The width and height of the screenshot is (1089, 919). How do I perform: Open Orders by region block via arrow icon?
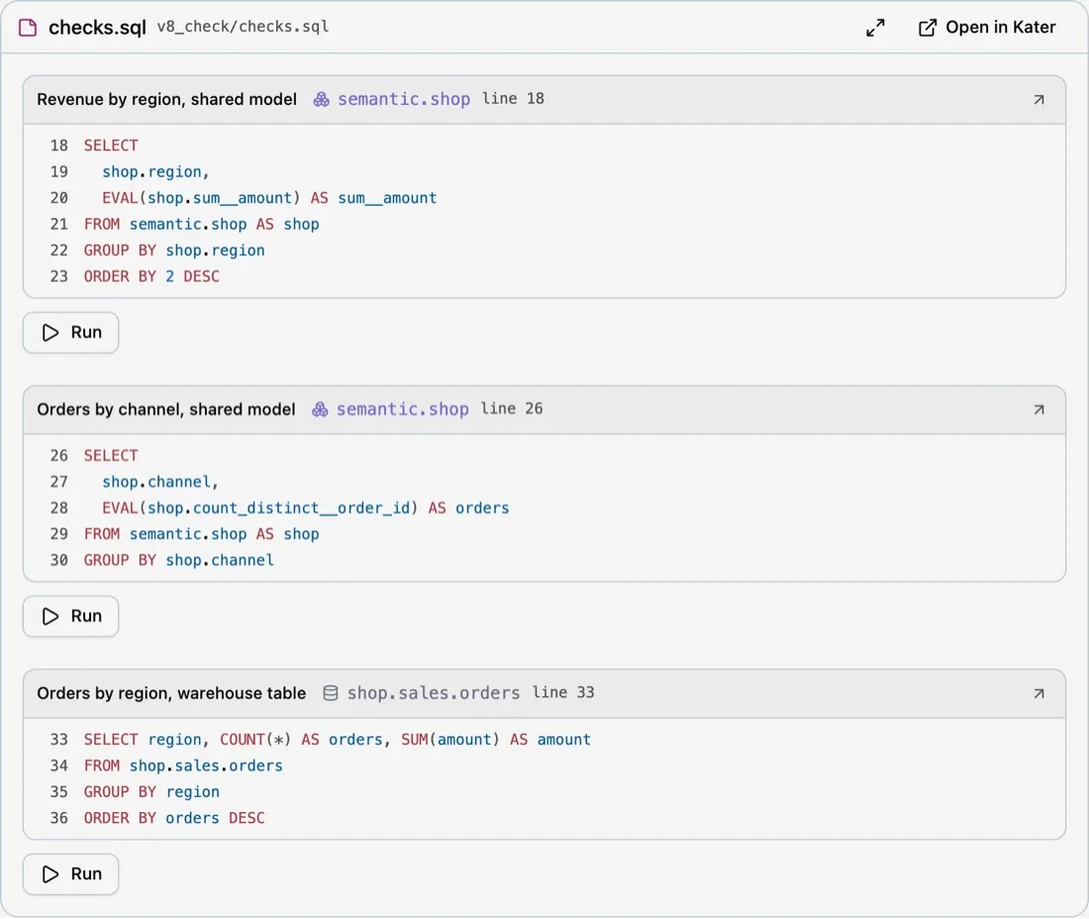(x=1039, y=693)
